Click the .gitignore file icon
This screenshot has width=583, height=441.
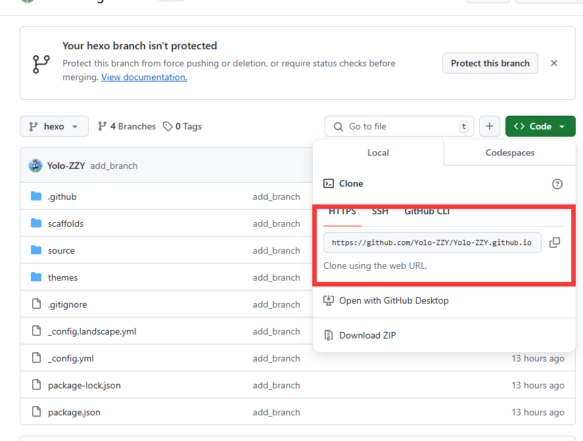36,304
